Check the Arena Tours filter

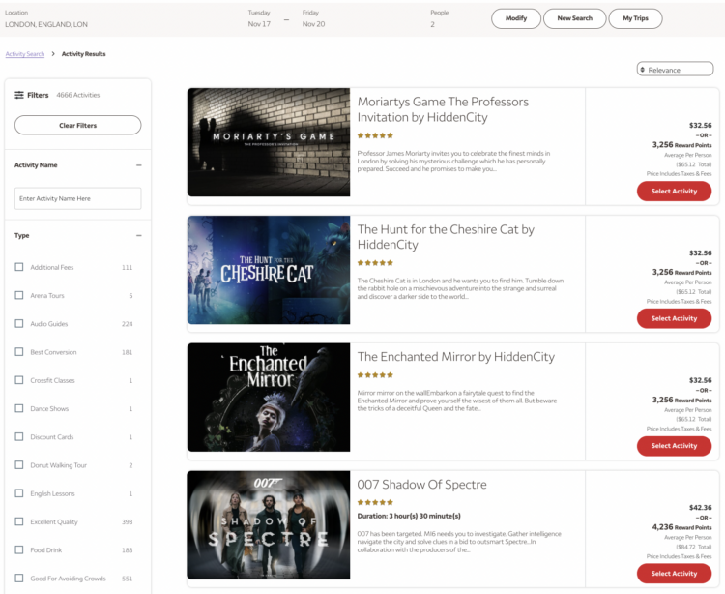point(19,295)
